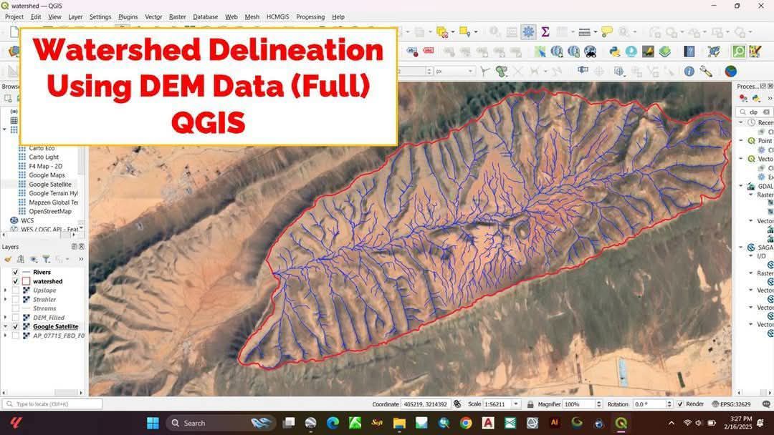This screenshot has height=435, width=774.
Task: Enable the Strahler layer checkbox
Action: click(15, 299)
